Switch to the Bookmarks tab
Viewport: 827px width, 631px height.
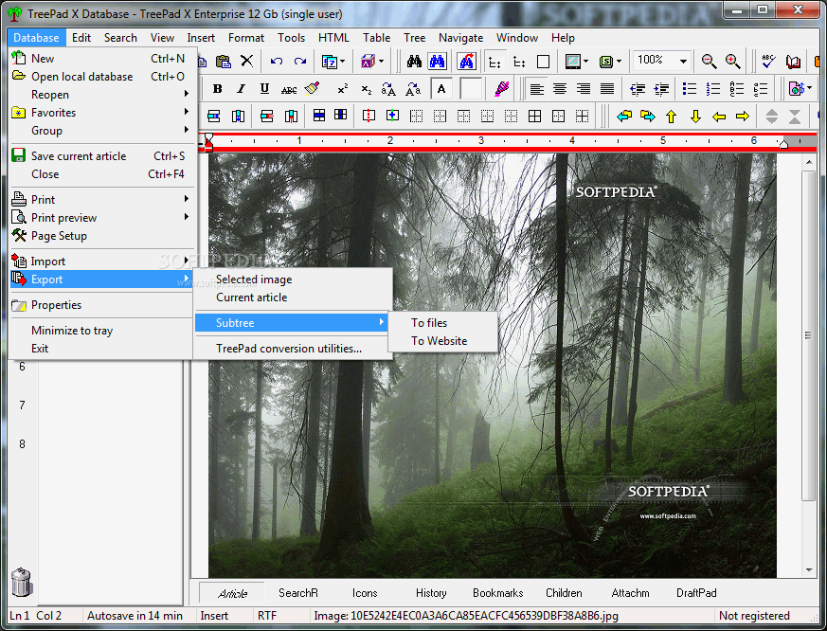497,593
